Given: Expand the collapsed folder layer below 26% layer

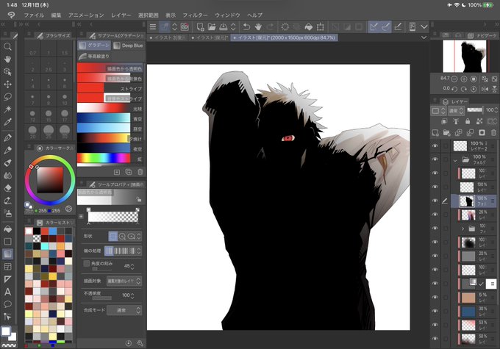Looking at the screenshot, I should 463,229.
